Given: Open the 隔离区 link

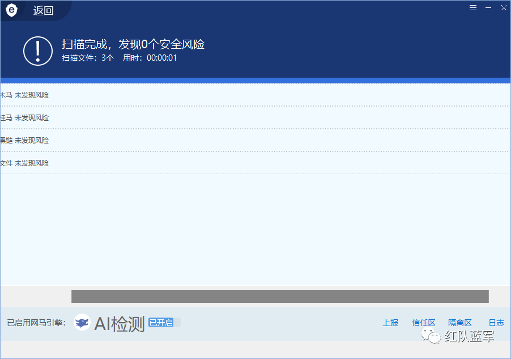Looking at the screenshot, I should click(x=460, y=323).
